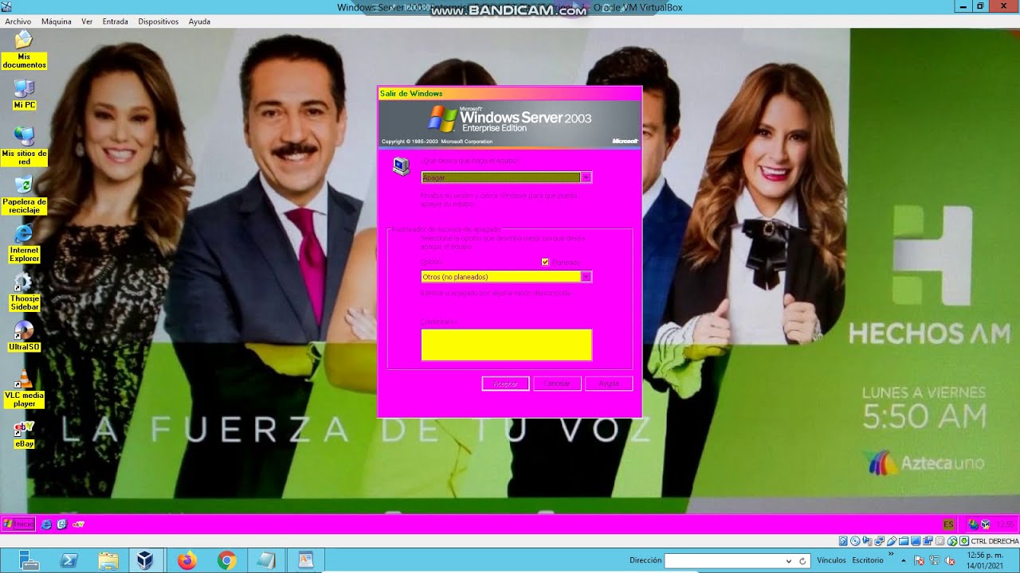Open the Vínculos toolbar
The width and height of the screenshot is (1020, 573).
tap(831, 560)
